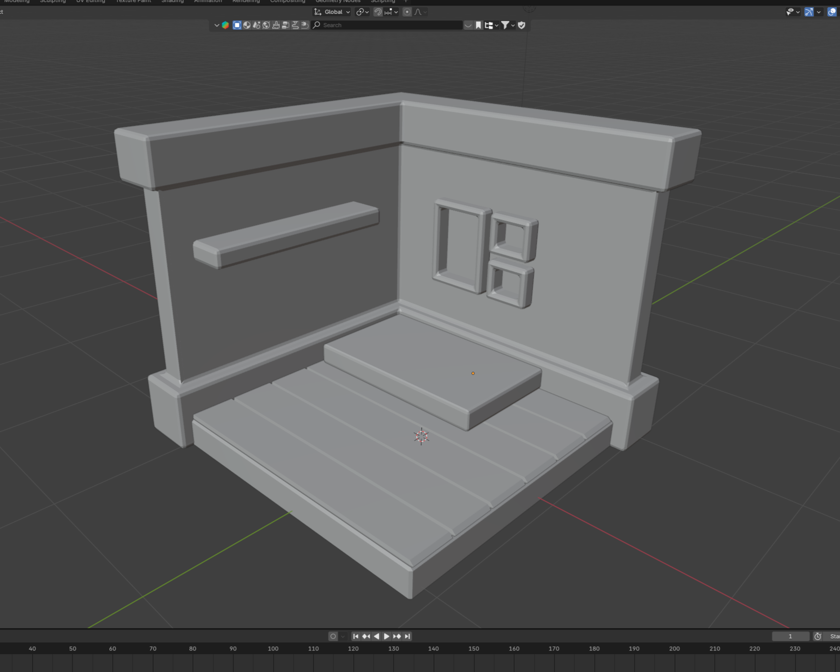Click the + button to add a new workspace
The height and width of the screenshot is (672, 840).
pos(405,2)
